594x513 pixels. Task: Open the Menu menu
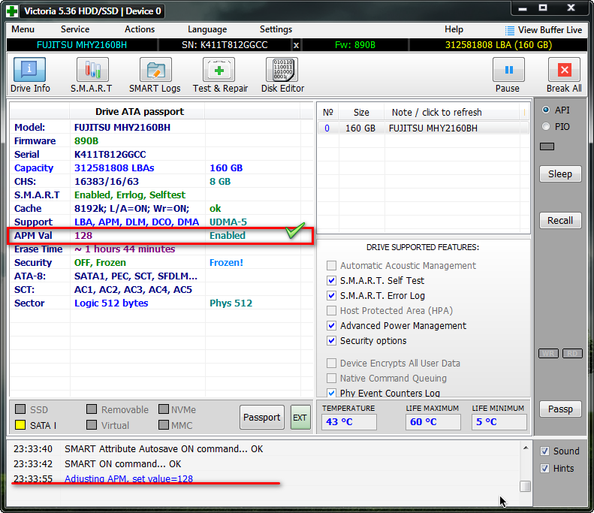(x=23, y=29)
